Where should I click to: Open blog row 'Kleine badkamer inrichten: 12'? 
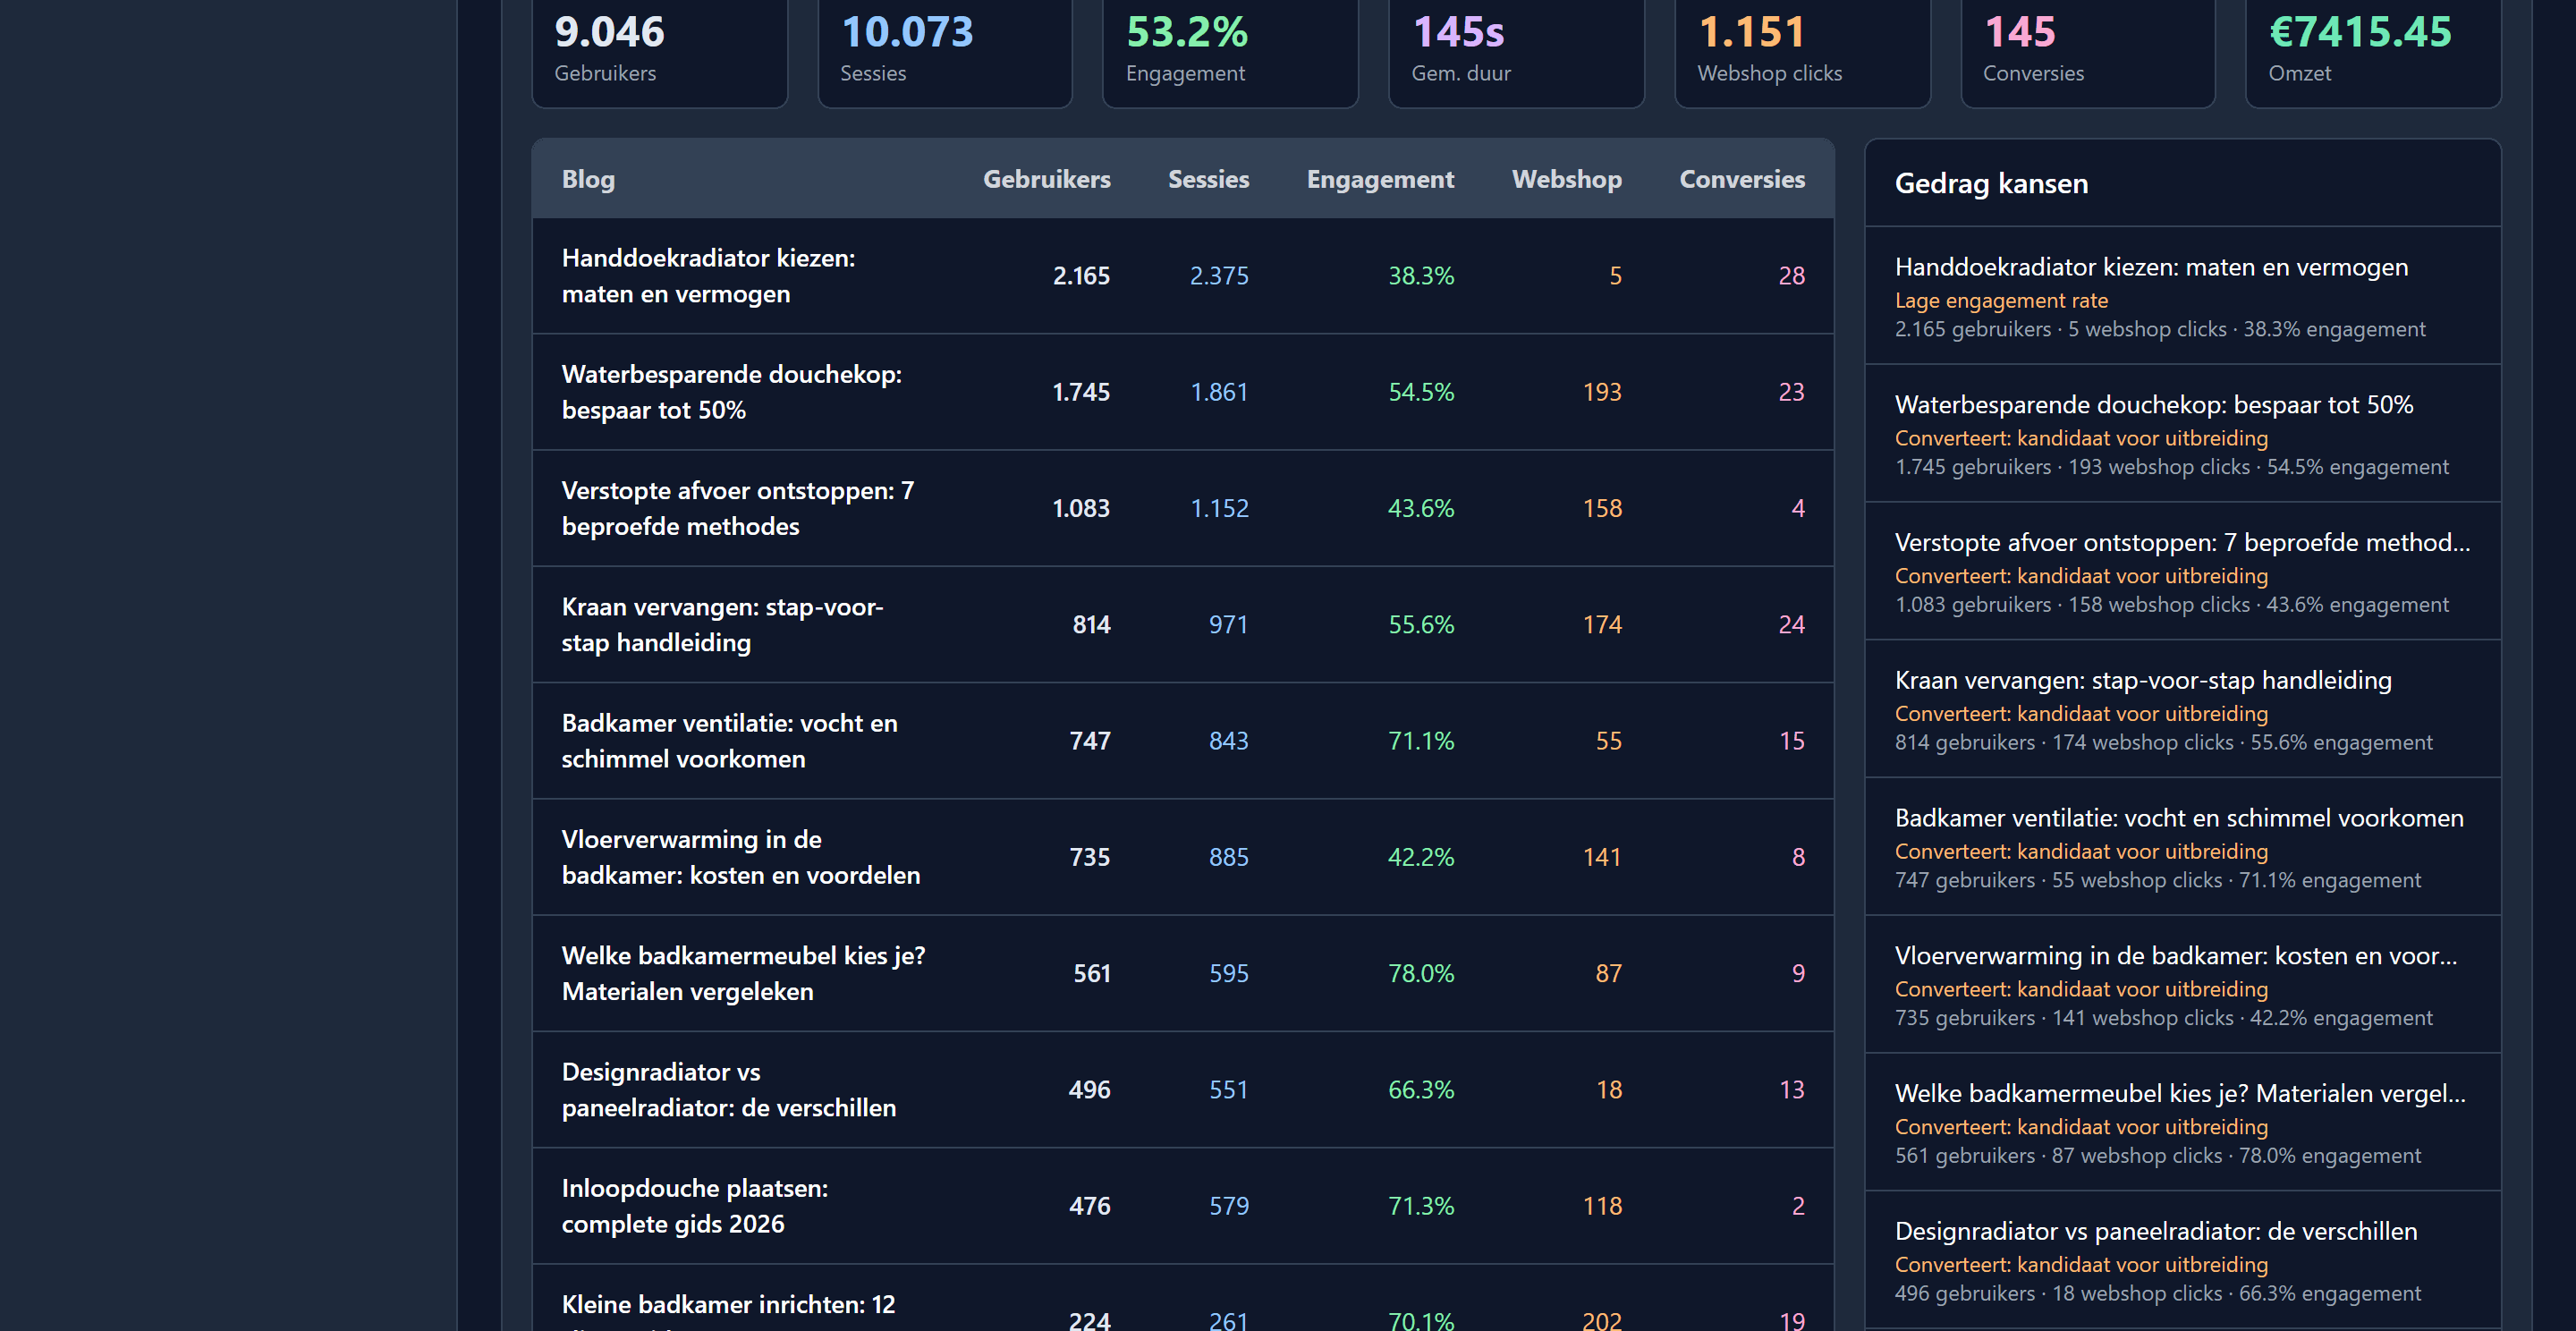pos(1183,1298)
